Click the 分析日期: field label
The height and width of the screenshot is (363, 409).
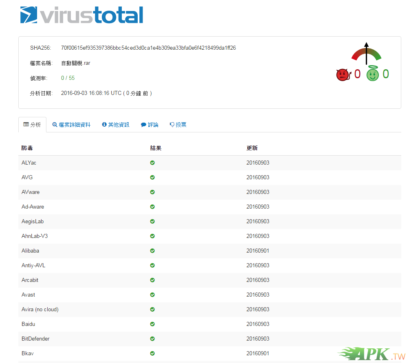[41, 93]
